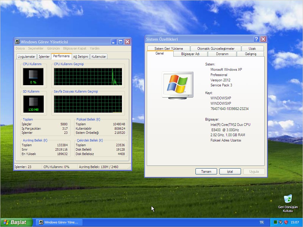
Task: Click the question mark help button
Action: tap(256, 39)
